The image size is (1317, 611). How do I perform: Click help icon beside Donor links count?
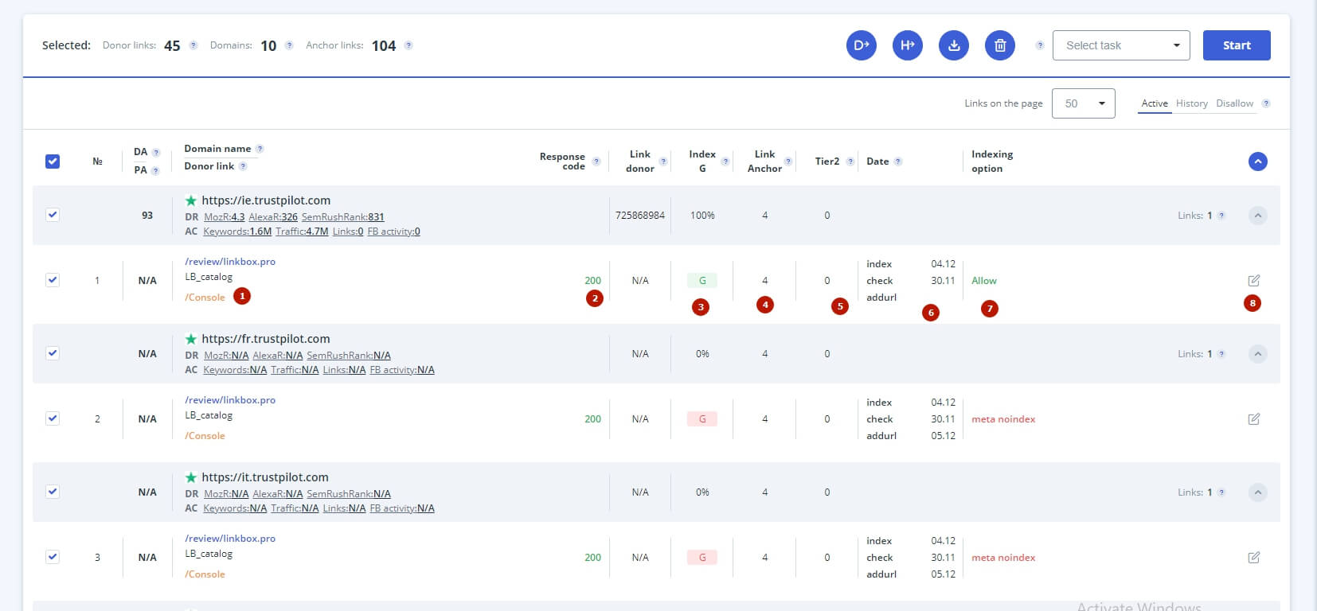193,45
